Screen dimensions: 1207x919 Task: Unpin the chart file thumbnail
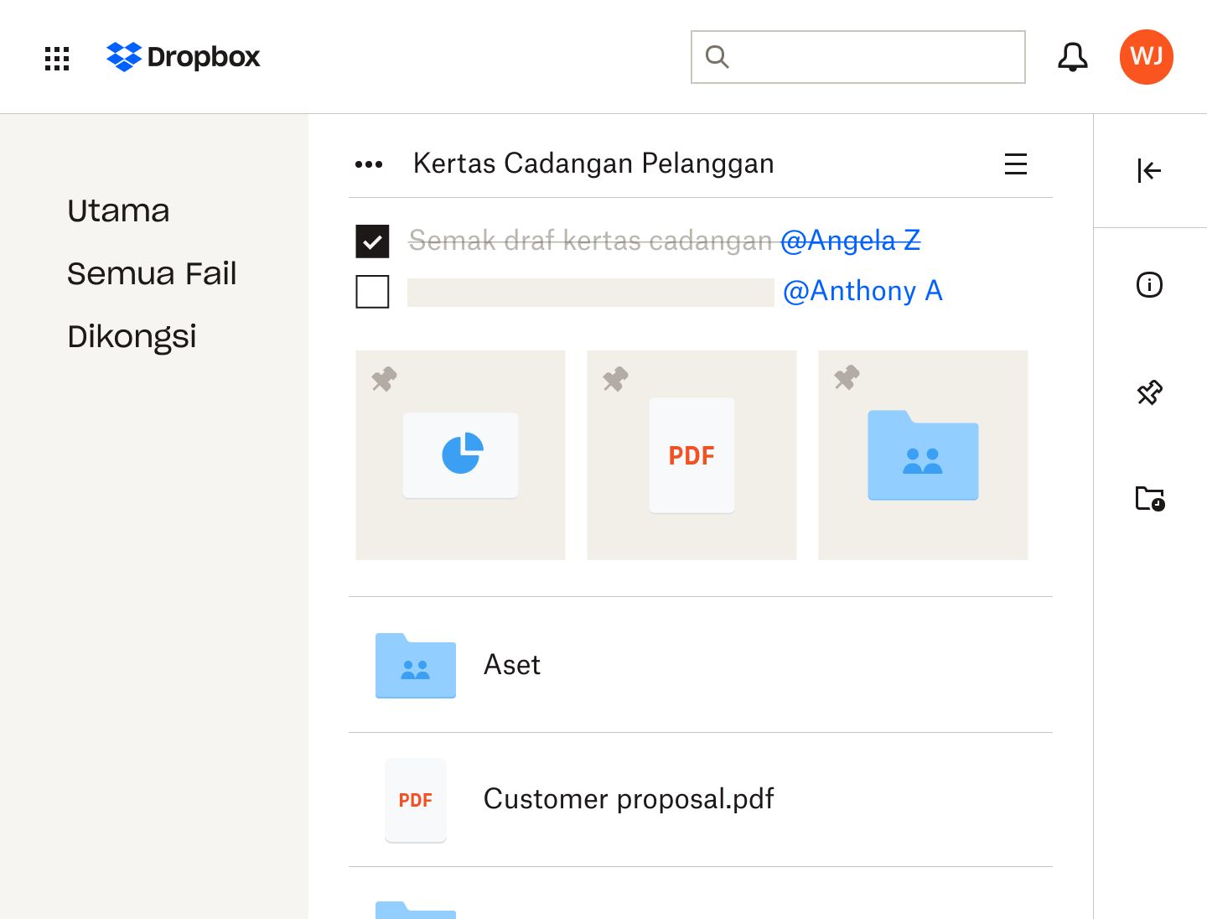pyautogui.click(x=384, y=379)
